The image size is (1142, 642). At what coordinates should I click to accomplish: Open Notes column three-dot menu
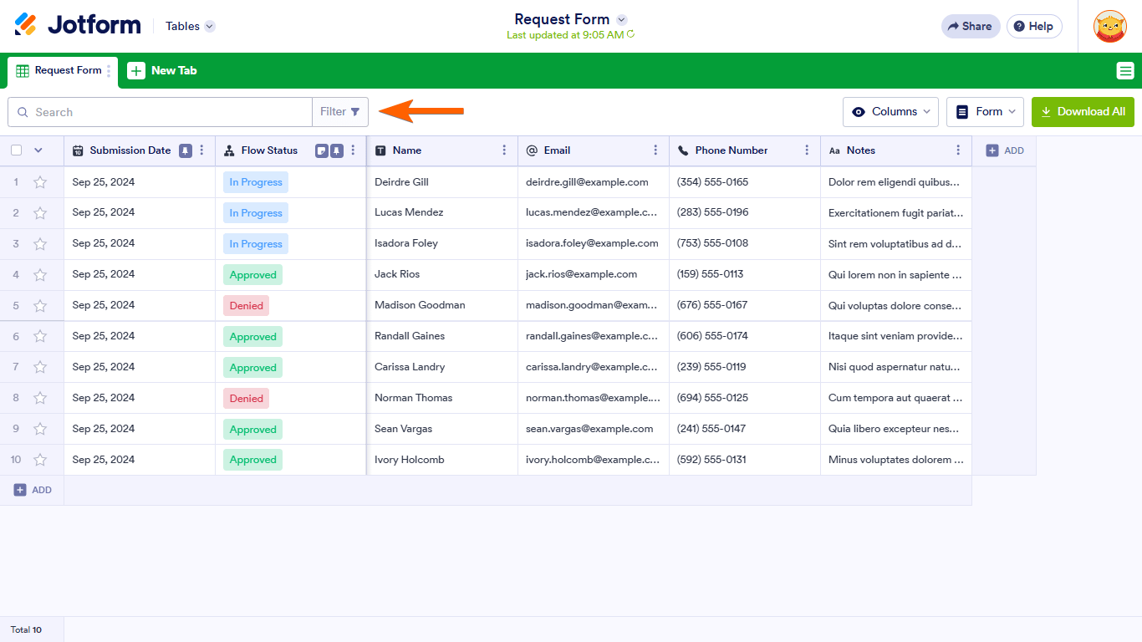pos(958,150)
